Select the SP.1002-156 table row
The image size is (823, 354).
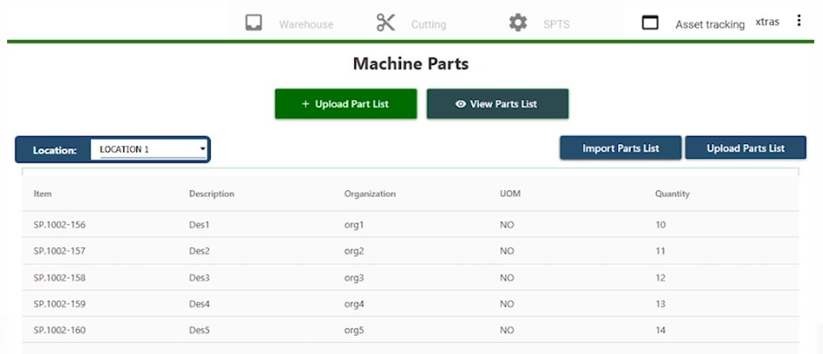pyautogui.click(x=59, y=225)
